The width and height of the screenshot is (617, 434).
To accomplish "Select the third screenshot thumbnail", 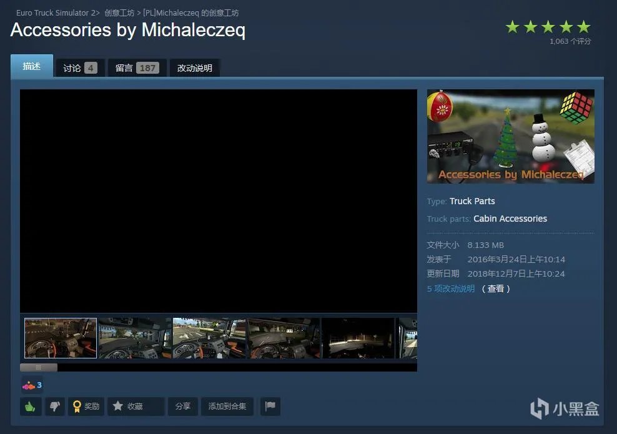I will point(209,338).
